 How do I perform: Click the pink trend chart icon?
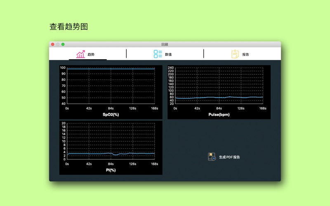pyautogui.click(x=80, y=54)
